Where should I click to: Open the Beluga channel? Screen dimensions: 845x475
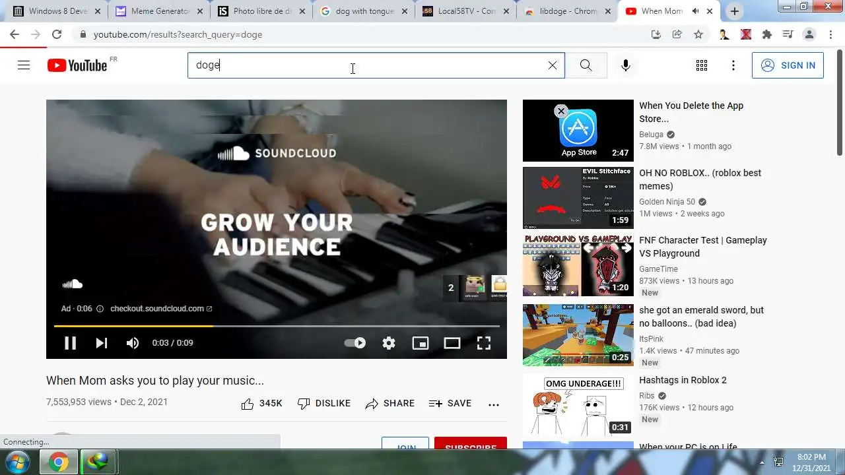click(651, 135)
